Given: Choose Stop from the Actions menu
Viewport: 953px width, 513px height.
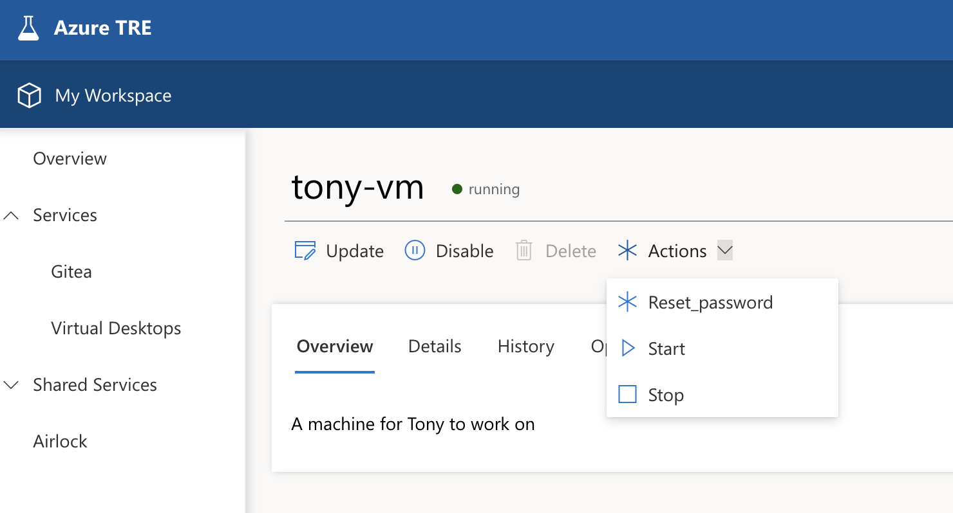Looking at the screenshot, I should coord(722,394).
